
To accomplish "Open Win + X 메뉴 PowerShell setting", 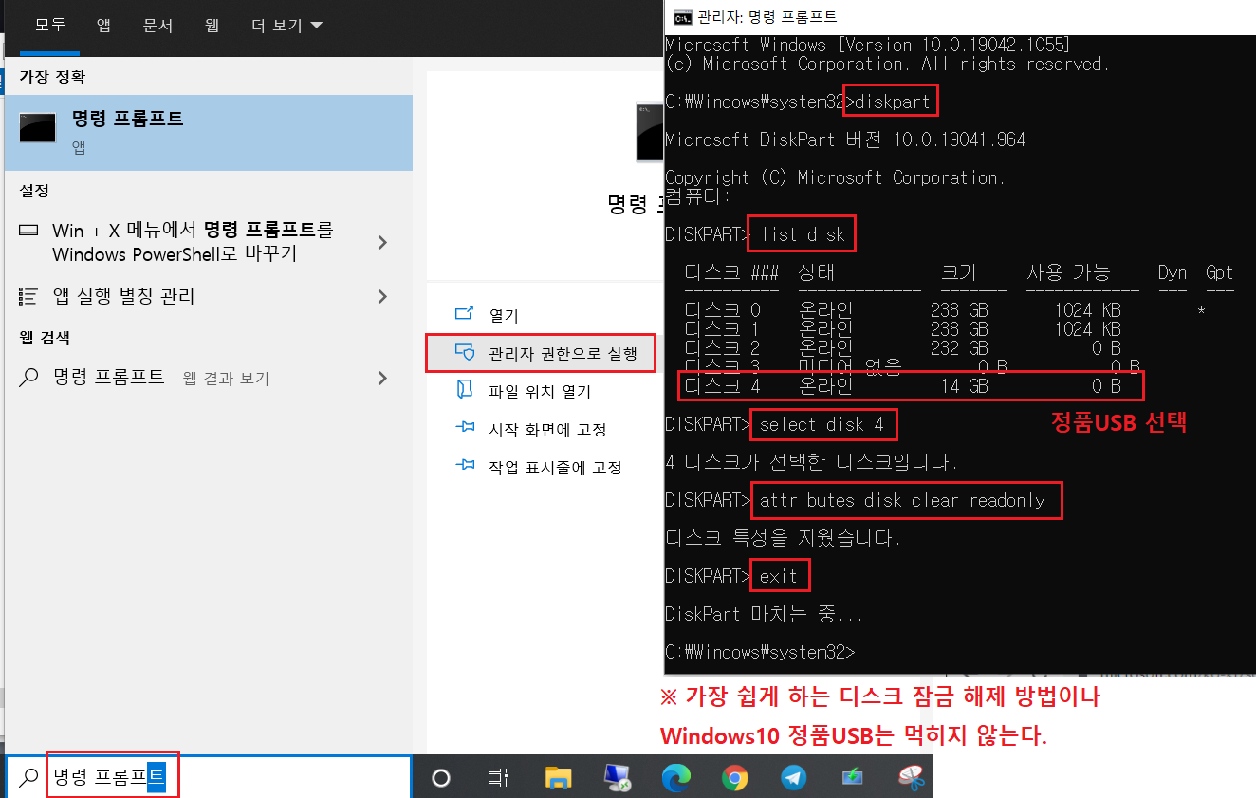I will [193, 242].
